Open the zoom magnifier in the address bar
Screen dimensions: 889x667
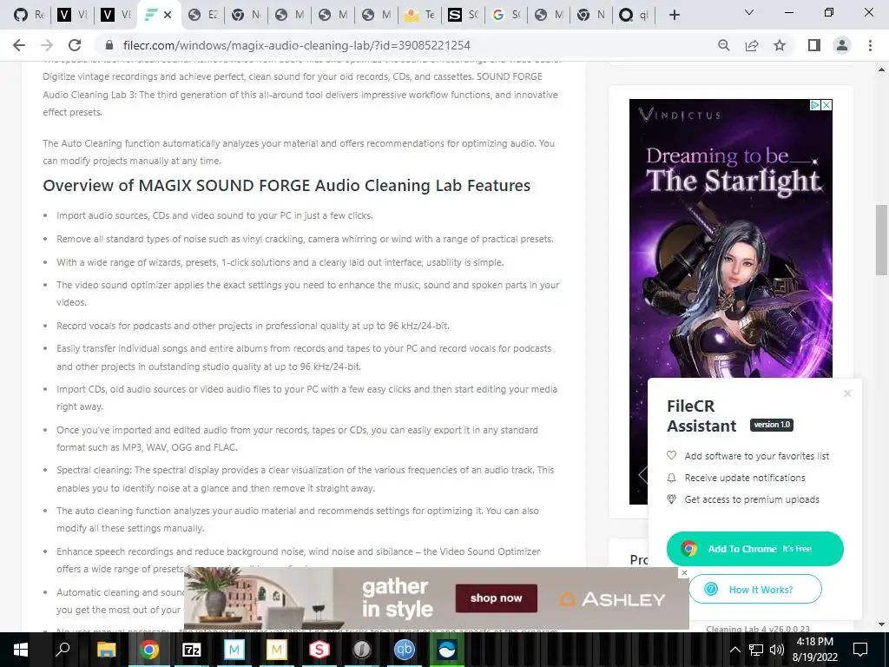pyautogui.click(x=723, y=45)
